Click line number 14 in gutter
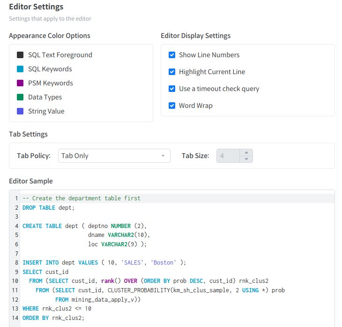 [x=15, y=318]
